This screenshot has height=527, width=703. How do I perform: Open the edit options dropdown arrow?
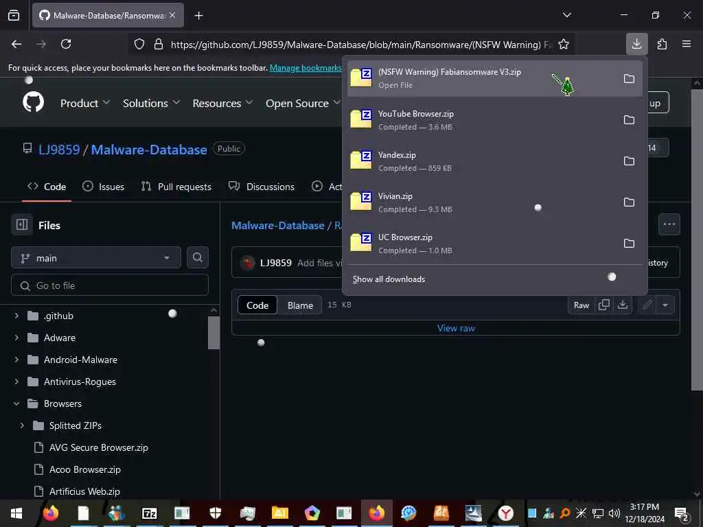(x=665, y=305)
